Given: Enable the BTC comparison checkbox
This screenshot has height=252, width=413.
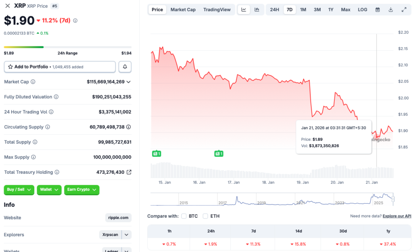Looking at the screenshot, I should point(184,216).
